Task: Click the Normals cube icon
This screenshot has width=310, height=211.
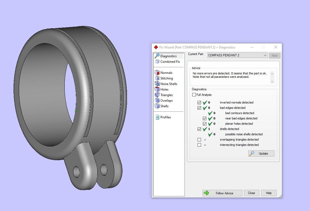Action: tap(157, 73)
